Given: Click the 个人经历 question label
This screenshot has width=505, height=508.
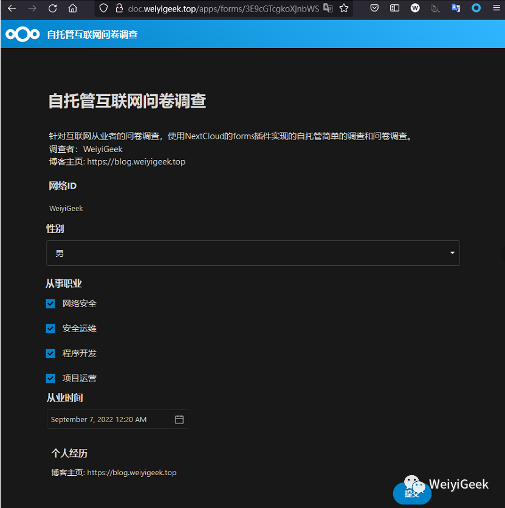Looking at the screenshot, I should point(69,453).
